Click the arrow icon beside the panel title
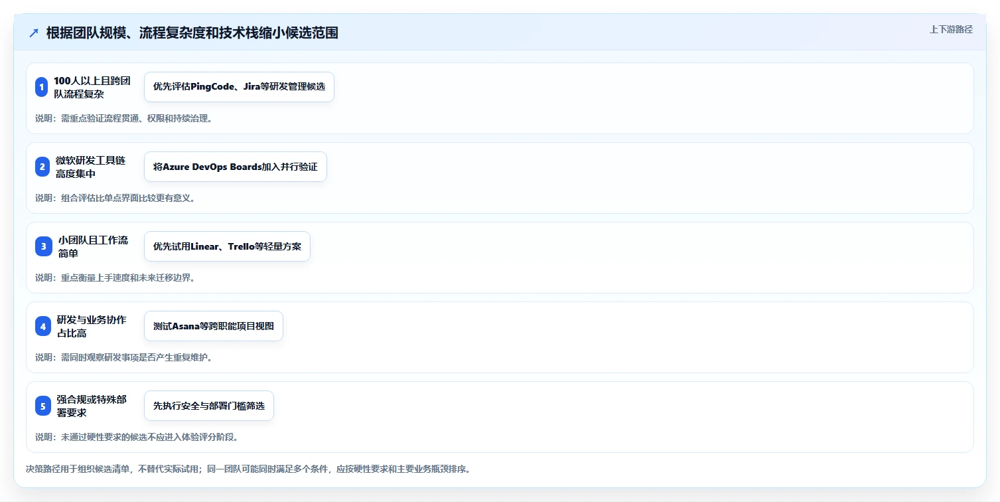Image resolution: width=1000 pixels, height=502 pixels. click(x=34, y=33)
